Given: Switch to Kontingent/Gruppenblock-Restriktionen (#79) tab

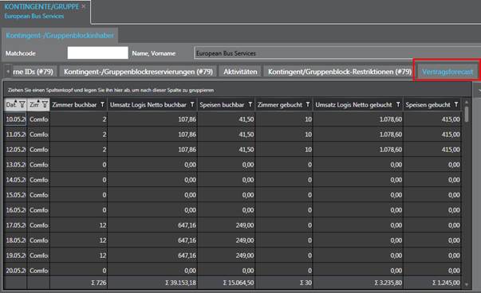Looking at the screenshot, I should pyautogui.click(x=339, y=72).
